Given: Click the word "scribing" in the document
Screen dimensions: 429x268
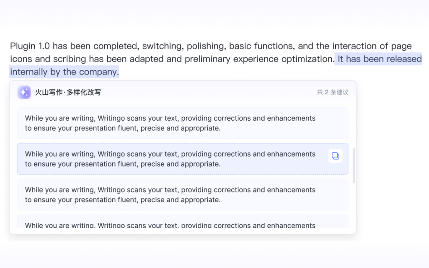Looking at the screenshot, I should point(69,59).
